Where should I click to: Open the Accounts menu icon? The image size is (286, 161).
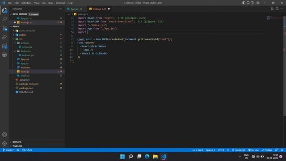click(4, 135)
